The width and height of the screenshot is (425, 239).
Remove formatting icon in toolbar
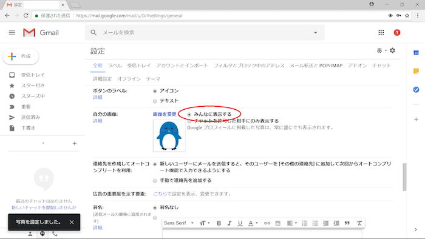(x=359, y=223)
